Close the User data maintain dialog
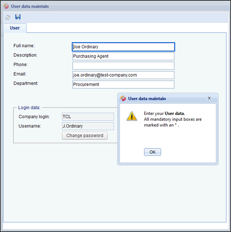 209,98
